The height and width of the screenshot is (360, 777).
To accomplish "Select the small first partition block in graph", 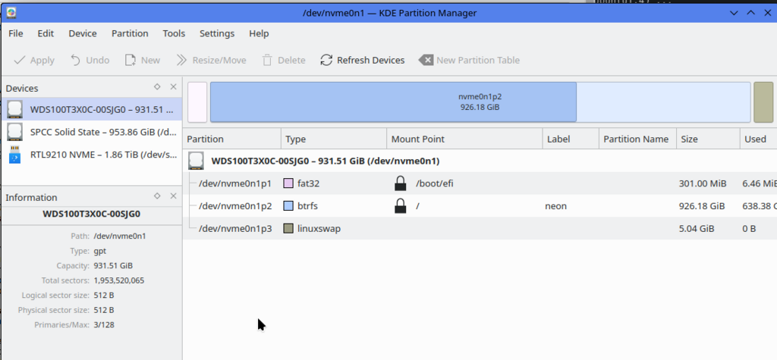I will (197, 102).
